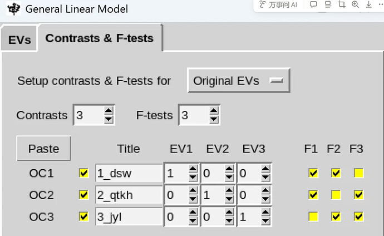Toggle F2 checkbox in OC2 row

(336, 195)
